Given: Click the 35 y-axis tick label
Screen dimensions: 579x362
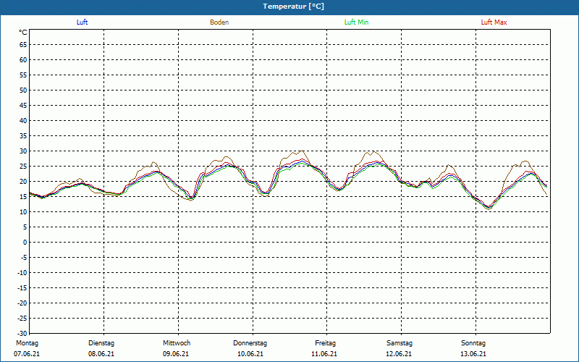Looking at the screenshot, I should [23, 136].
